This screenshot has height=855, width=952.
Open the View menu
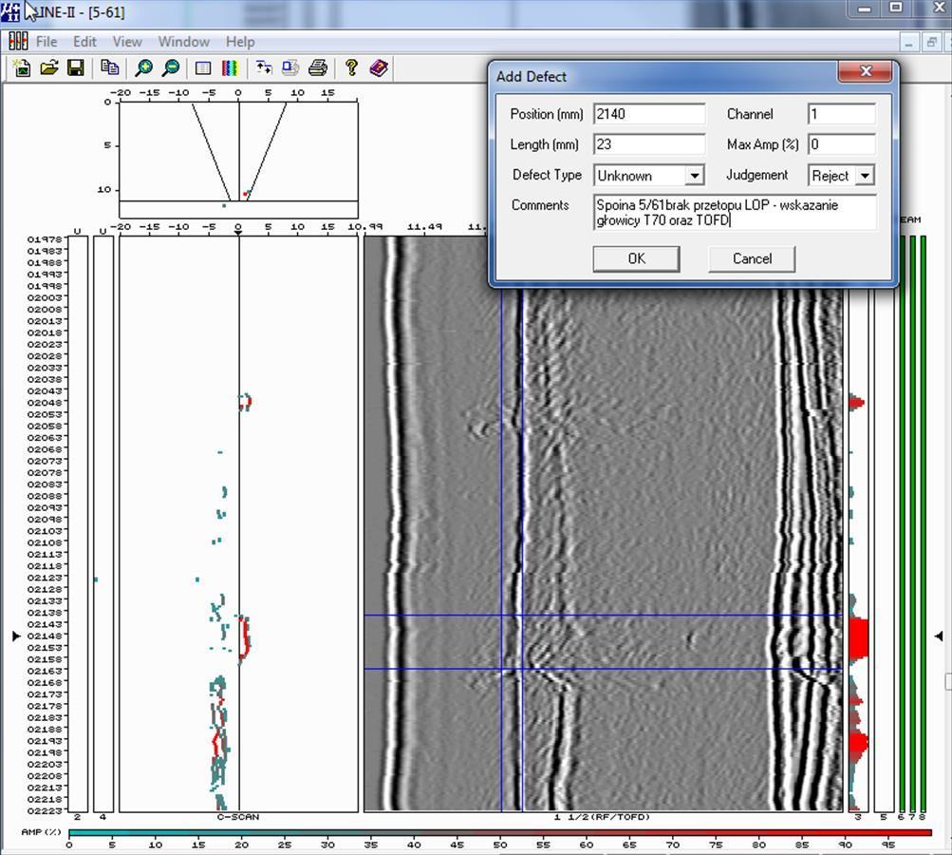pos(127,42)
